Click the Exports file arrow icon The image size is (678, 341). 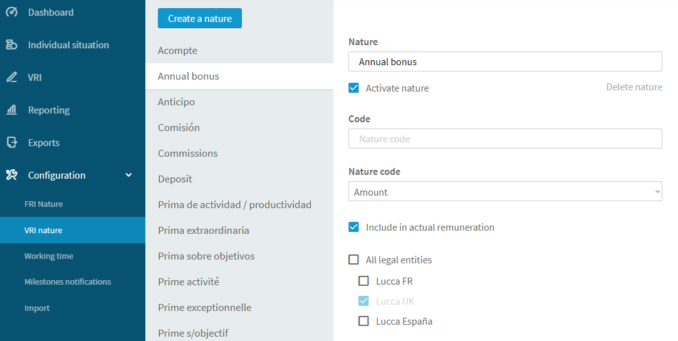click(x=11, y=142)
